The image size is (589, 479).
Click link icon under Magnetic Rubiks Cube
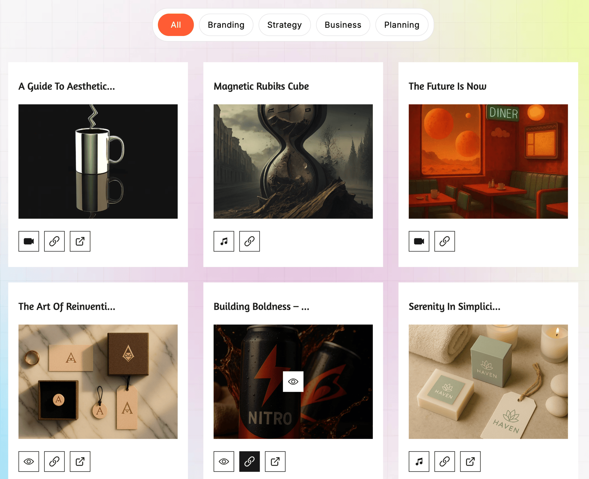[249, 241]
